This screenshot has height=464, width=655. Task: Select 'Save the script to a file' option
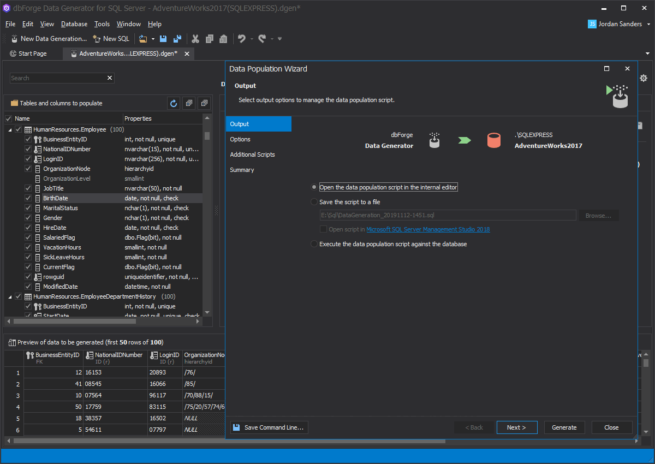314,202
